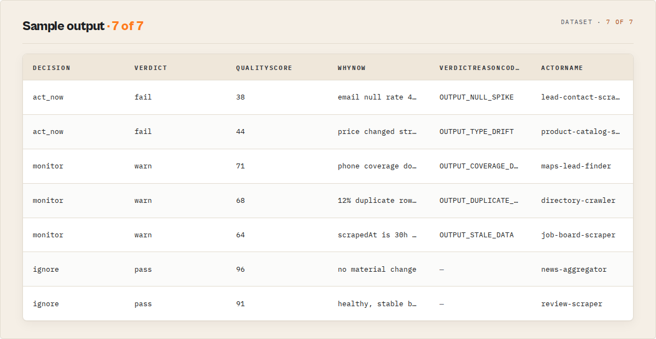Select monitor in the job-board-scraper row

click(48, 235)
